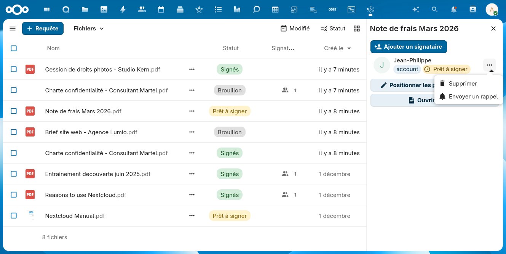Screen dimensions: 506x254
Task: Open actions menu for Nextcloud Manual
Action: coord(192,216)
